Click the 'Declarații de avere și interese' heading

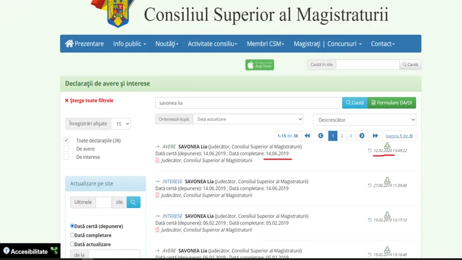coord(107,84)
